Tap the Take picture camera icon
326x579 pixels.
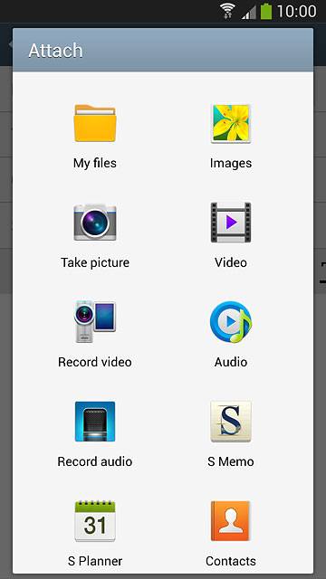click(95, 223)
